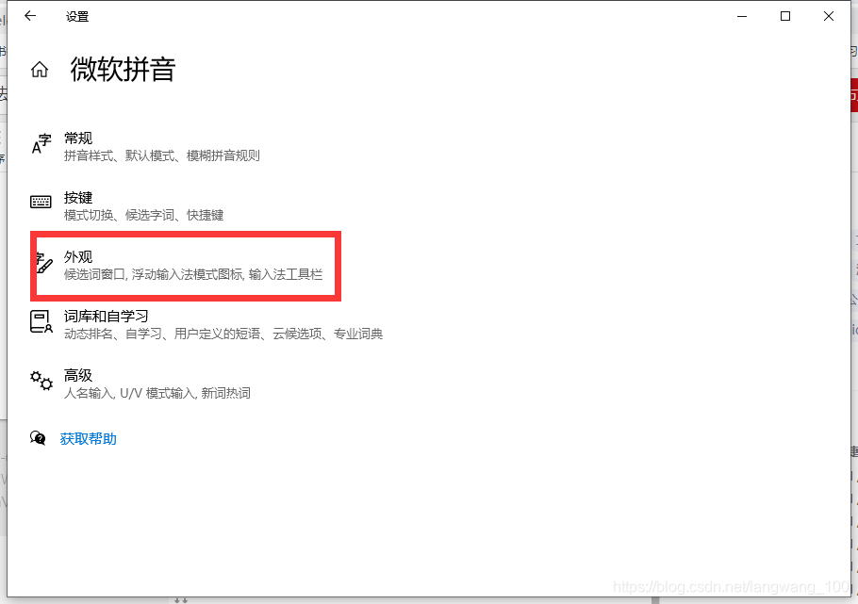Image resolution: width=858 pixels, height=604 pixels.
Task: Click the home icon at the top
Action: pos(39,69)
